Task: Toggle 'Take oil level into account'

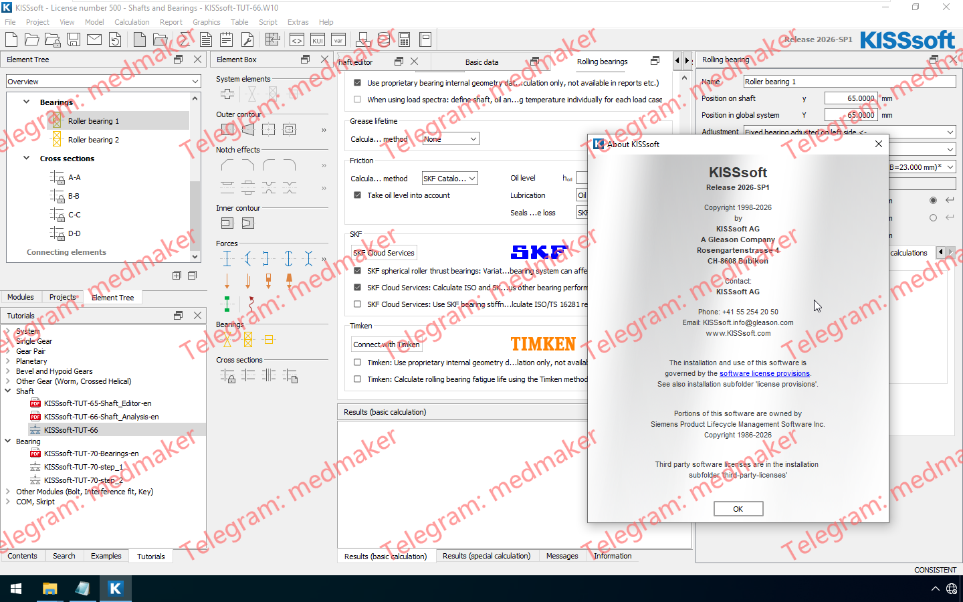Action: (x=357, y=195)
